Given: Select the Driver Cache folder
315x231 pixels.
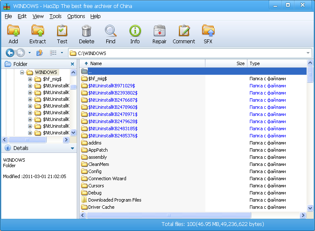Looking at the screenshot, I should [x=101, y=207].
